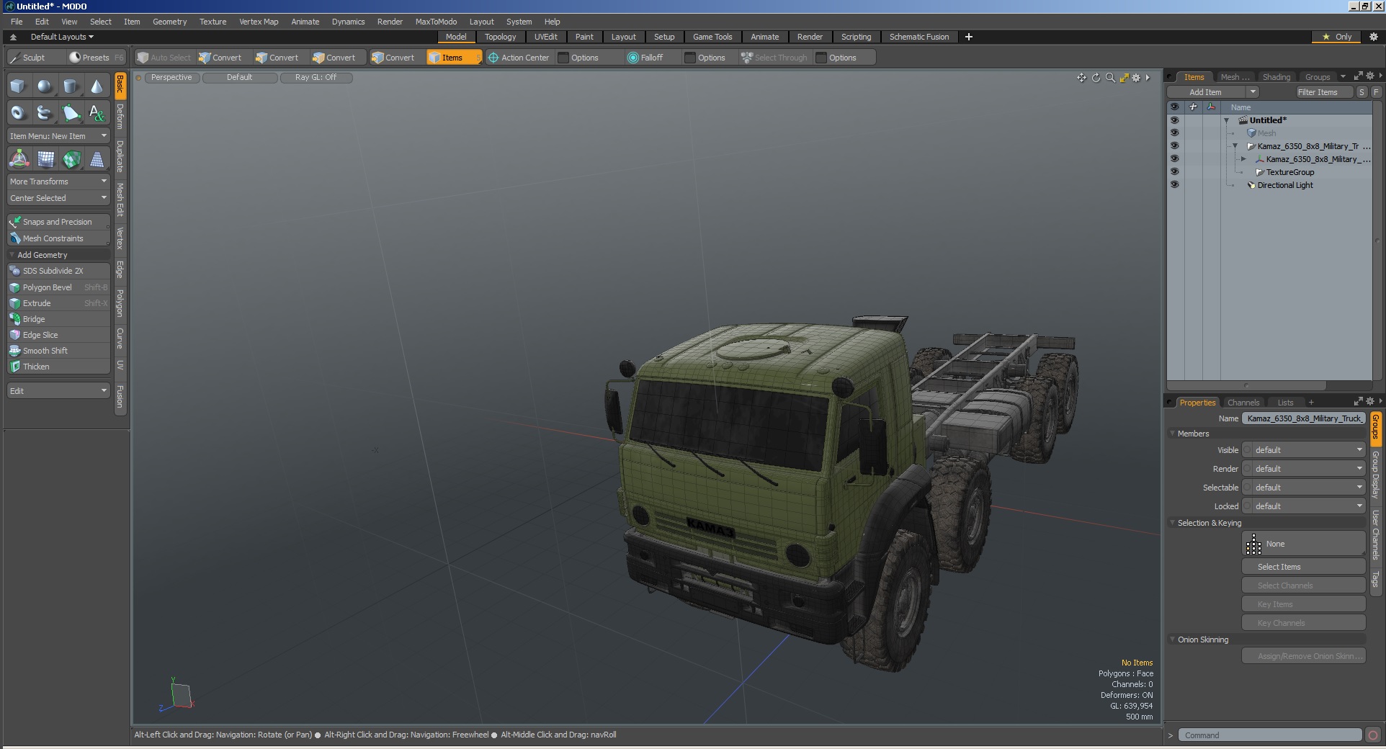Collapse the Add Geometry section
This screenshot has height=749, width=1386.
[12, 255]
